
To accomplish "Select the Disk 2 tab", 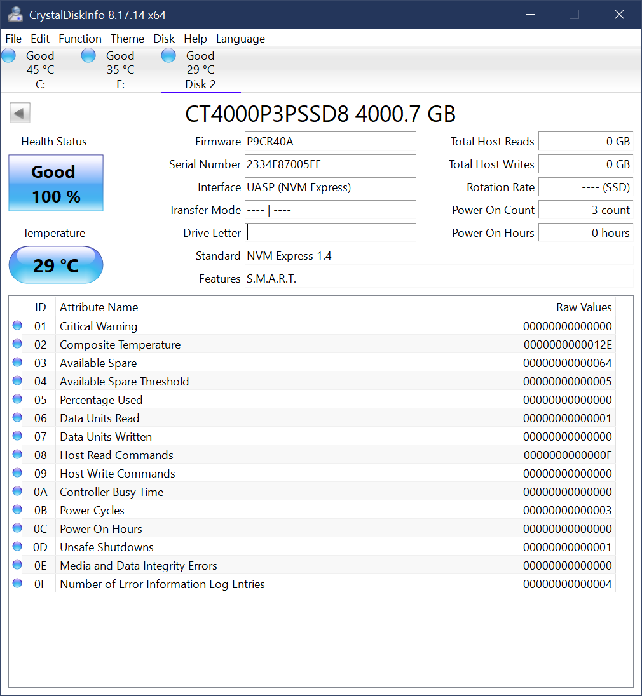I will [200, 70].
